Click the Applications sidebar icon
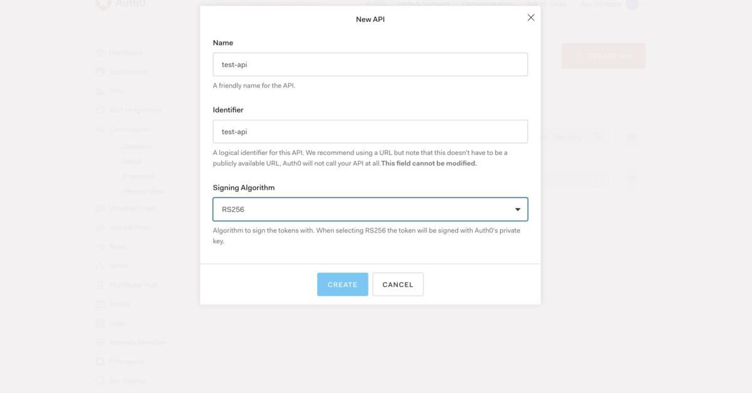Viewport: 752px width, 393px height. (100, 72)
